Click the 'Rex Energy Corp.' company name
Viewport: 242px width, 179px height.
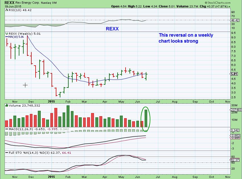(28, 3)
